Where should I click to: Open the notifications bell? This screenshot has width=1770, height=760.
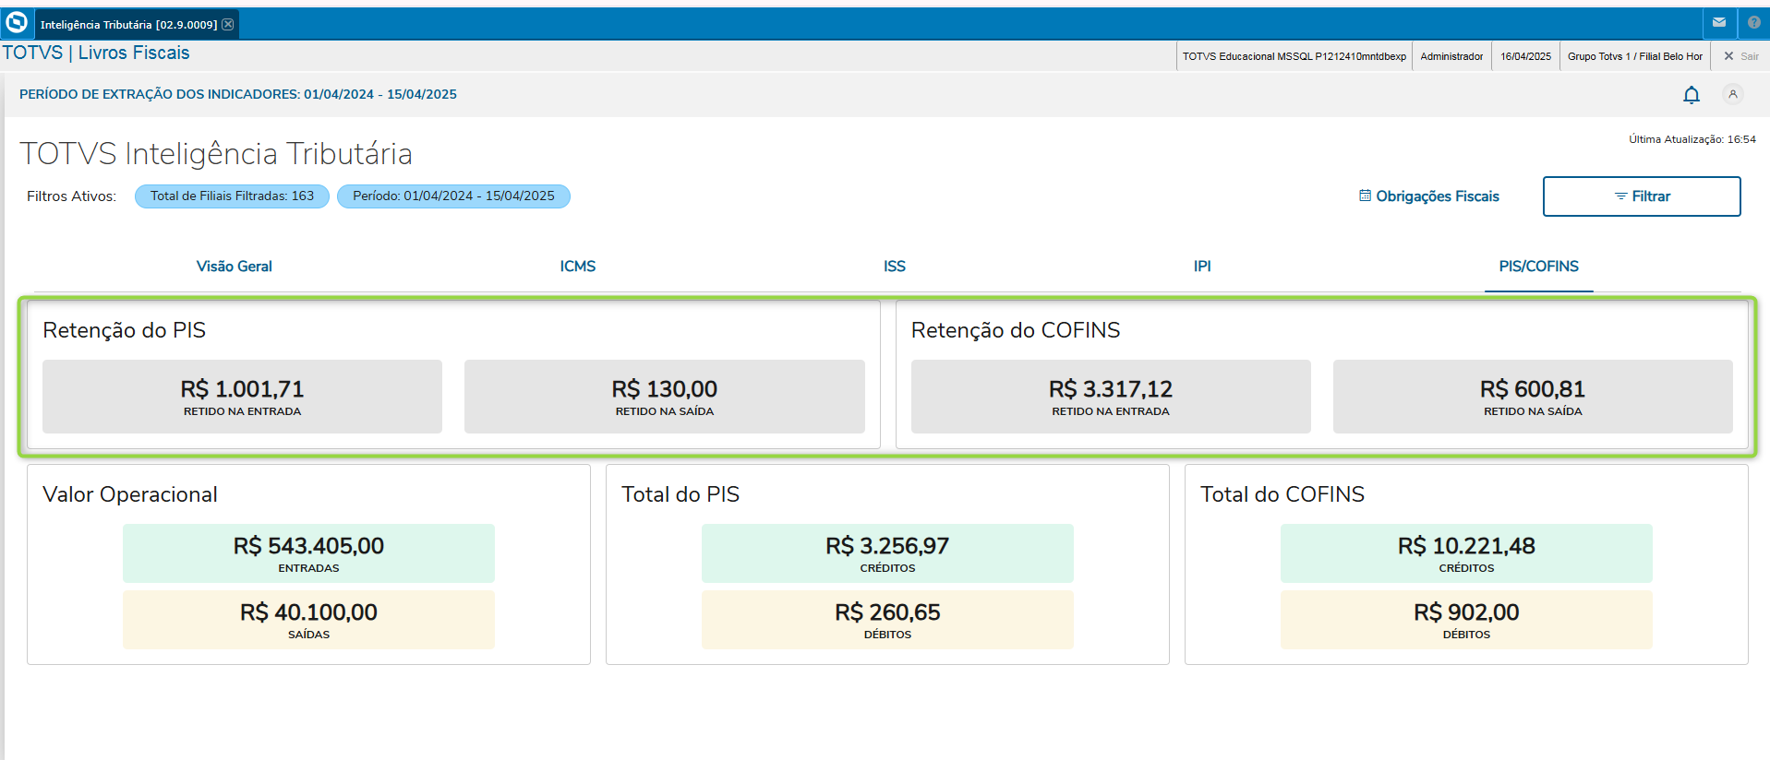pos(1692,94)
